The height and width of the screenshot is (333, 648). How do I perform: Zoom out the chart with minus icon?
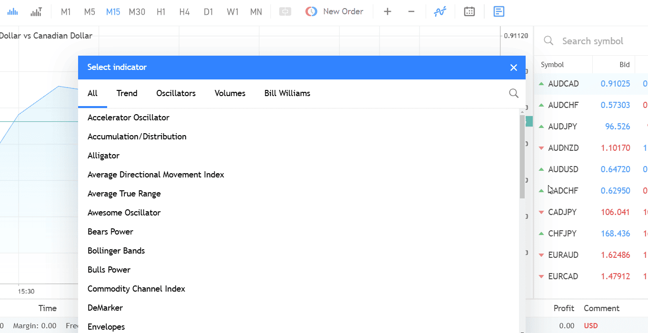[x=411, y=12]
